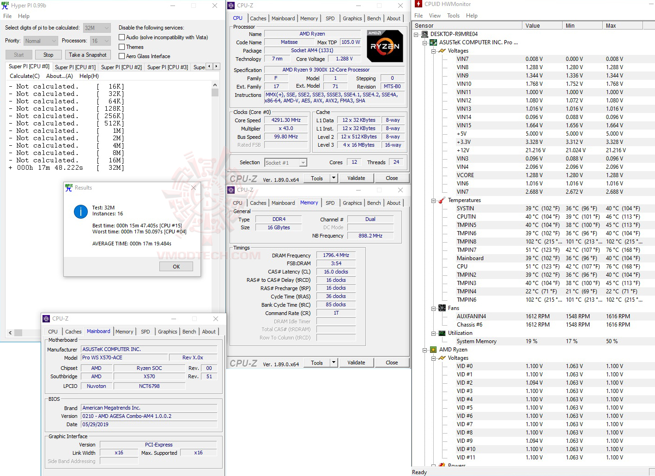Check the Themes checkbox in Hyper PI
655x476 pixels.
[x=122, y=47]
